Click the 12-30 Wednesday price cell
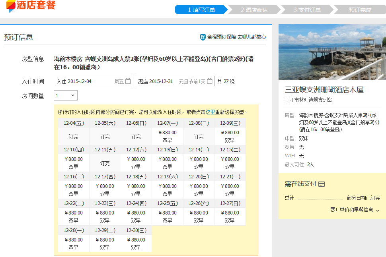386x257 pixels. (136, 243)
